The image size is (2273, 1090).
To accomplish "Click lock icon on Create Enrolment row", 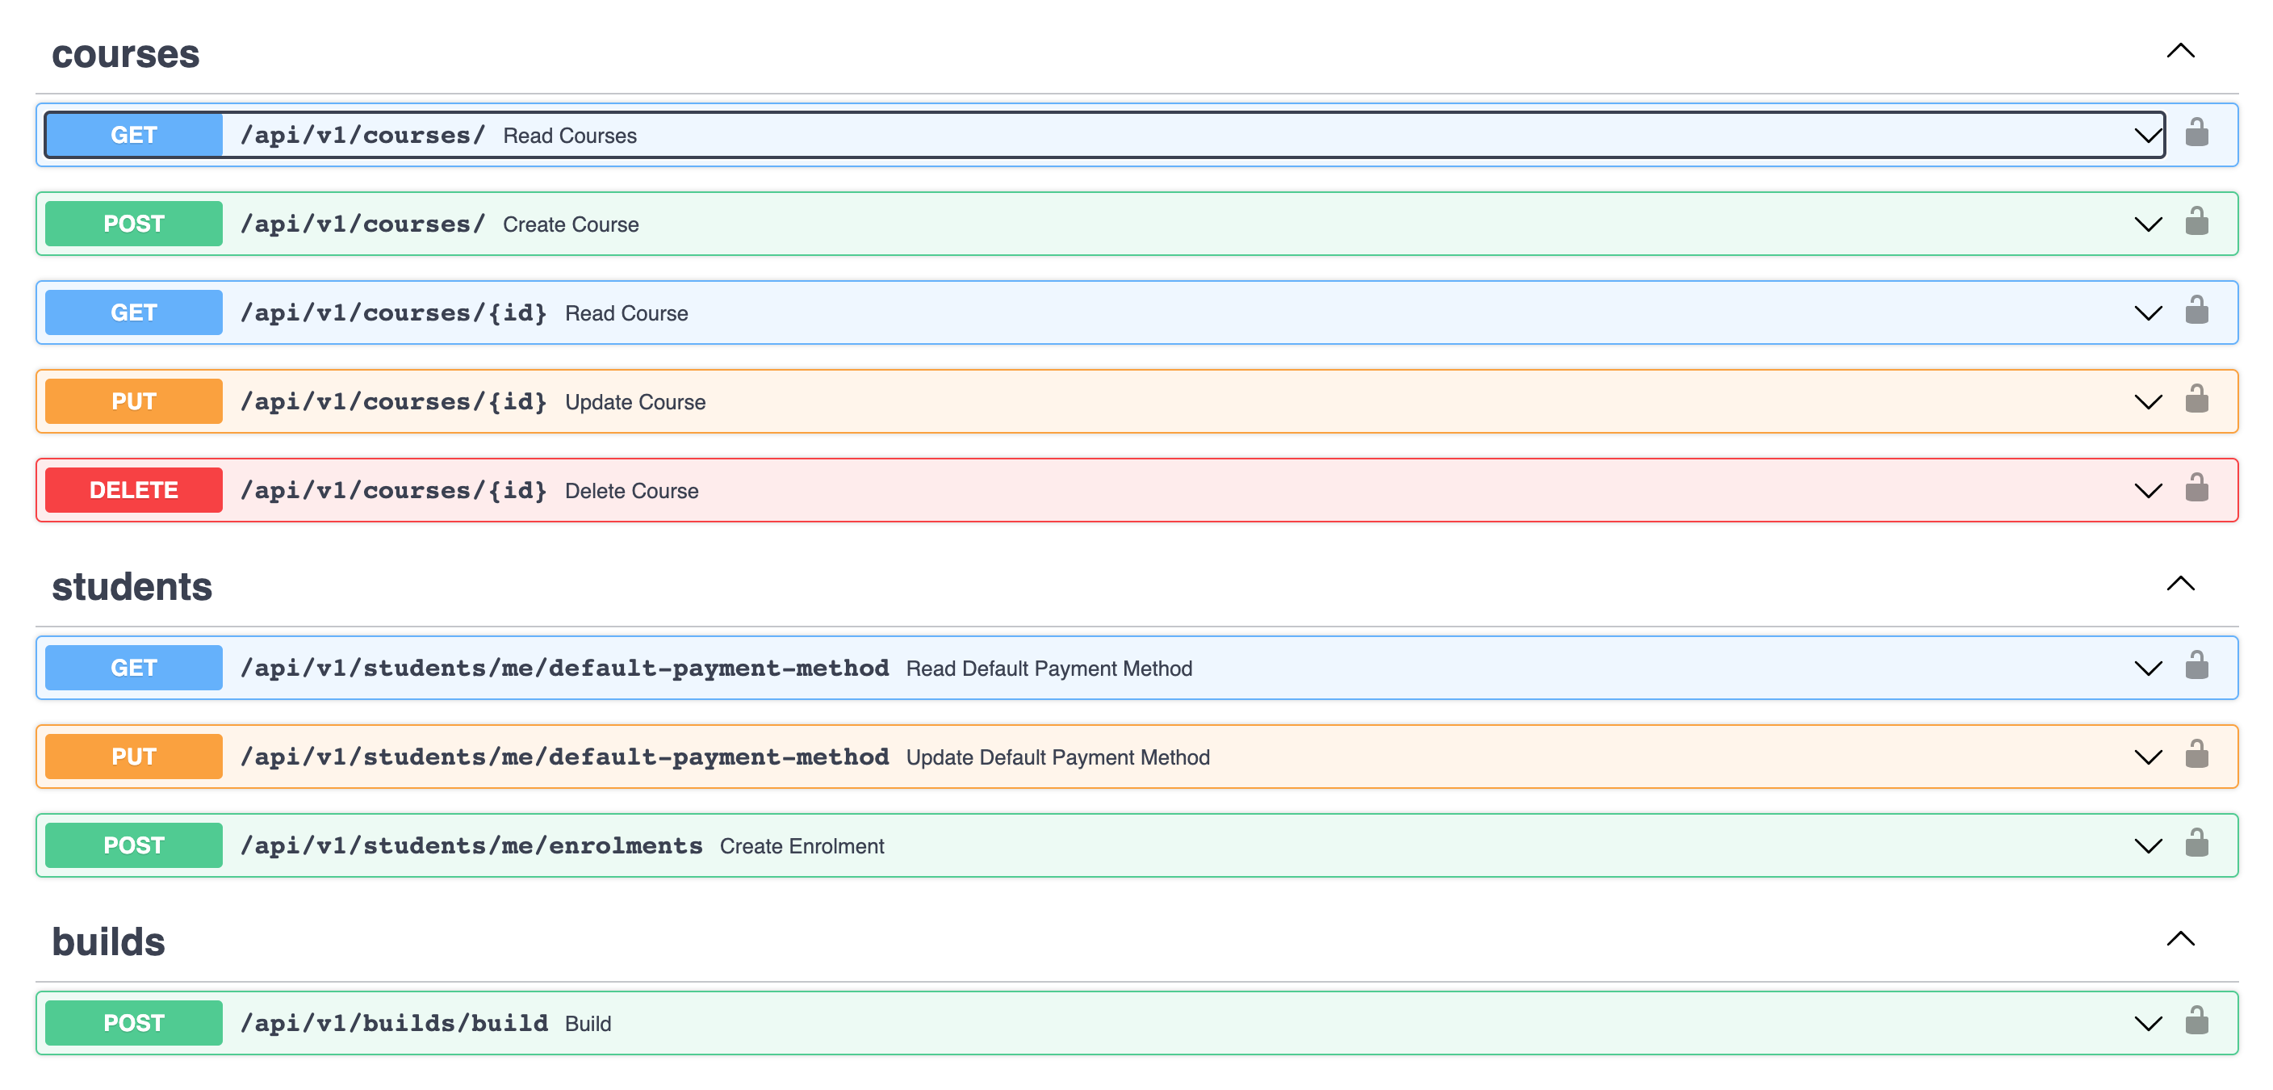I will click(x=2196, y=844).
